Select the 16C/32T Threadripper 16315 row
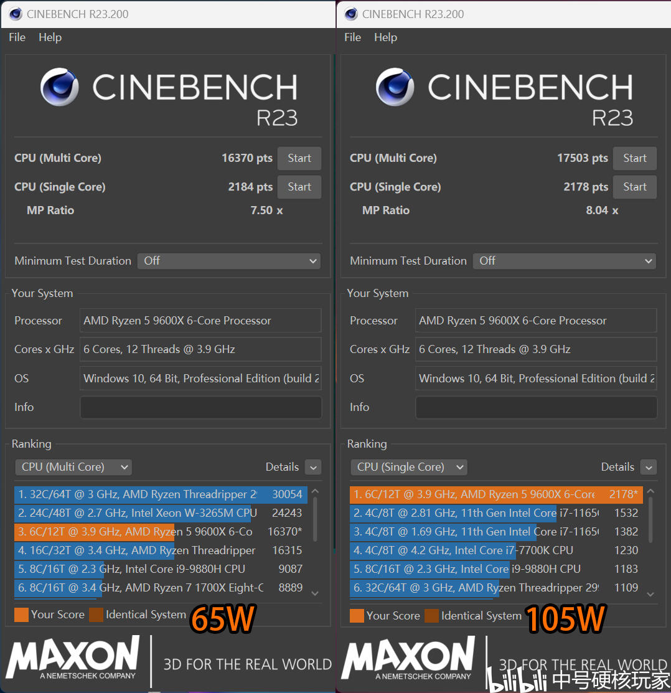Screen dimensions: 671x693 (161, 550)
